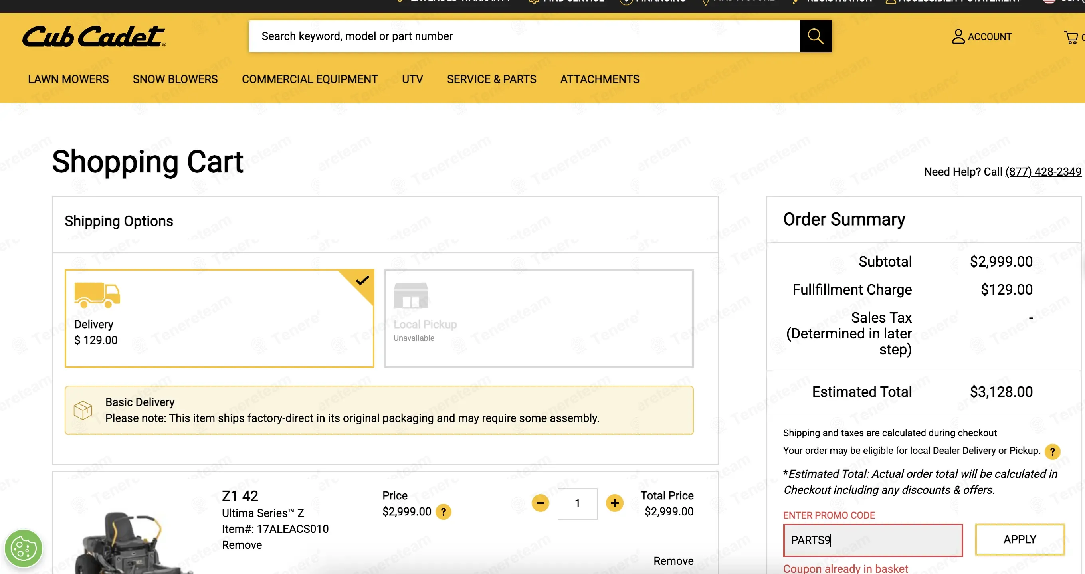Click the 'Basic Delivery' note title

click(140, 402)
